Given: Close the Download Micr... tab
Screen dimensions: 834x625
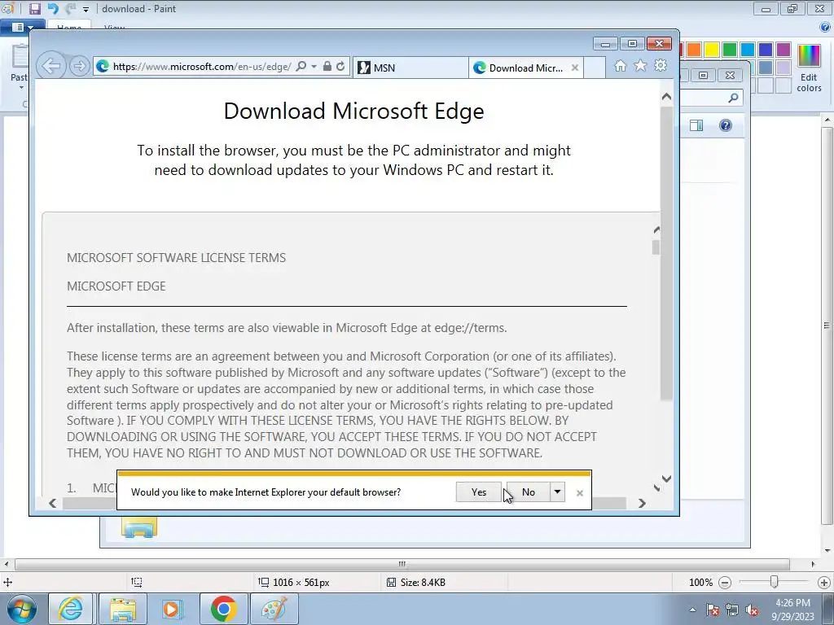Looking at the screenshot, I should (x=575, y=68).
